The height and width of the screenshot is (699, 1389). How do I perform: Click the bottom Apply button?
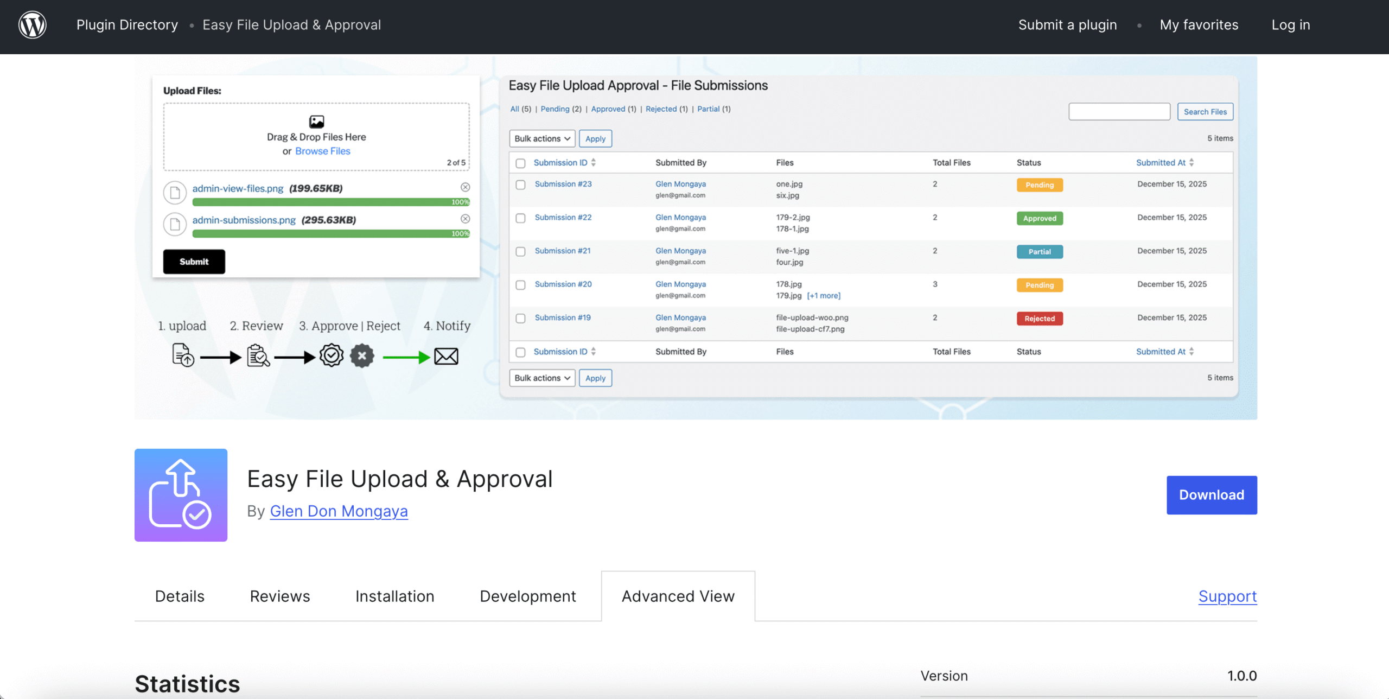(x=595, y=378)
